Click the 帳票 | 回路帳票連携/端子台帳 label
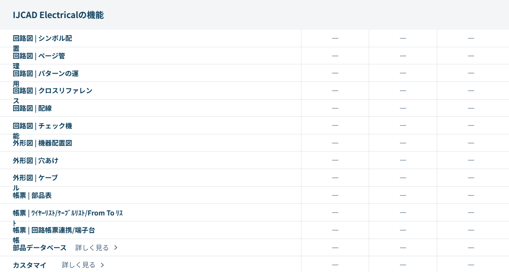This screenshot has height=272, width=509. click(54, 230)
